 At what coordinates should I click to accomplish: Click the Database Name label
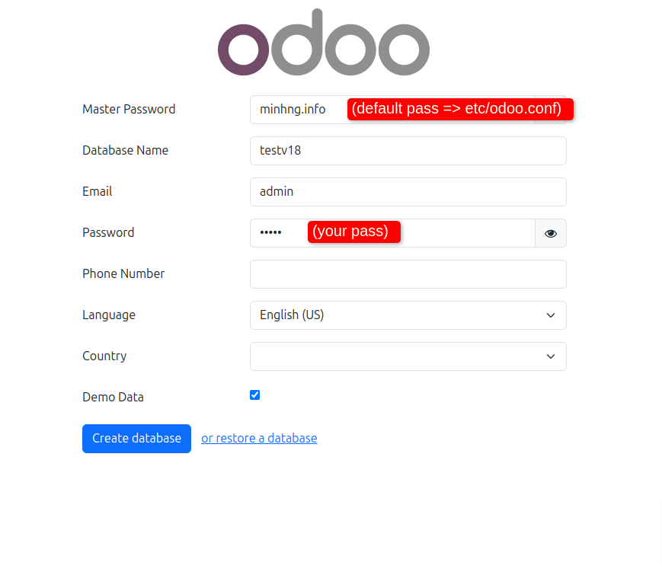point(125,150)
